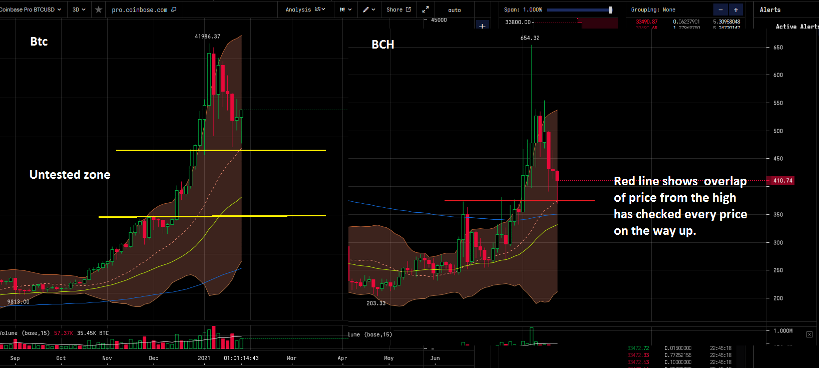Open the pencil drawing tools dropdown

tap(369, 10)
